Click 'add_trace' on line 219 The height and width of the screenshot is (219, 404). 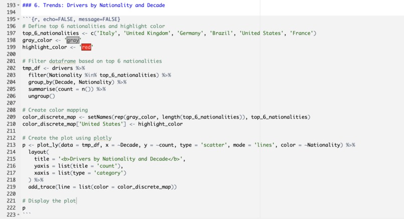tap(42, 187)
